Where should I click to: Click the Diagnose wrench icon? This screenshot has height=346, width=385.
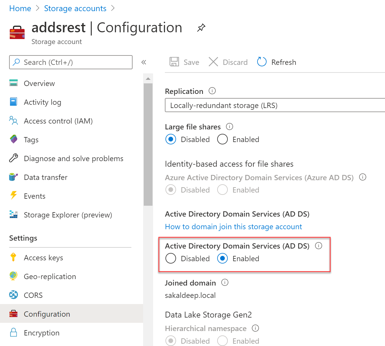14,158
